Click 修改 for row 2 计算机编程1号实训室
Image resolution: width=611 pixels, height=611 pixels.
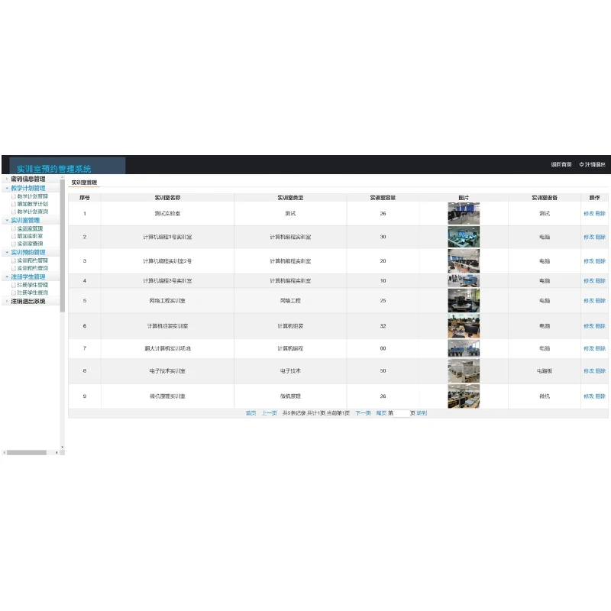(588, 237)
